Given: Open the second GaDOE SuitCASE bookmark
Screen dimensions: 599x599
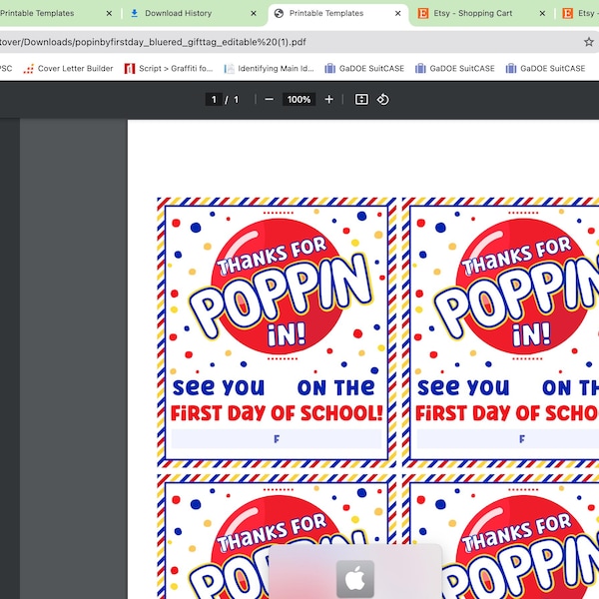Looking at the screenshot, I should (455, 68).
